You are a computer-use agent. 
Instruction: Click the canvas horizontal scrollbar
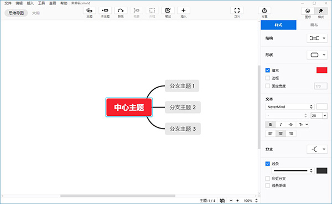coord(118,196)
